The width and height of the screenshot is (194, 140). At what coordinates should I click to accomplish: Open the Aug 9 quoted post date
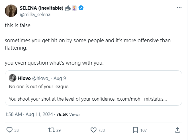[x=60, y=78]
